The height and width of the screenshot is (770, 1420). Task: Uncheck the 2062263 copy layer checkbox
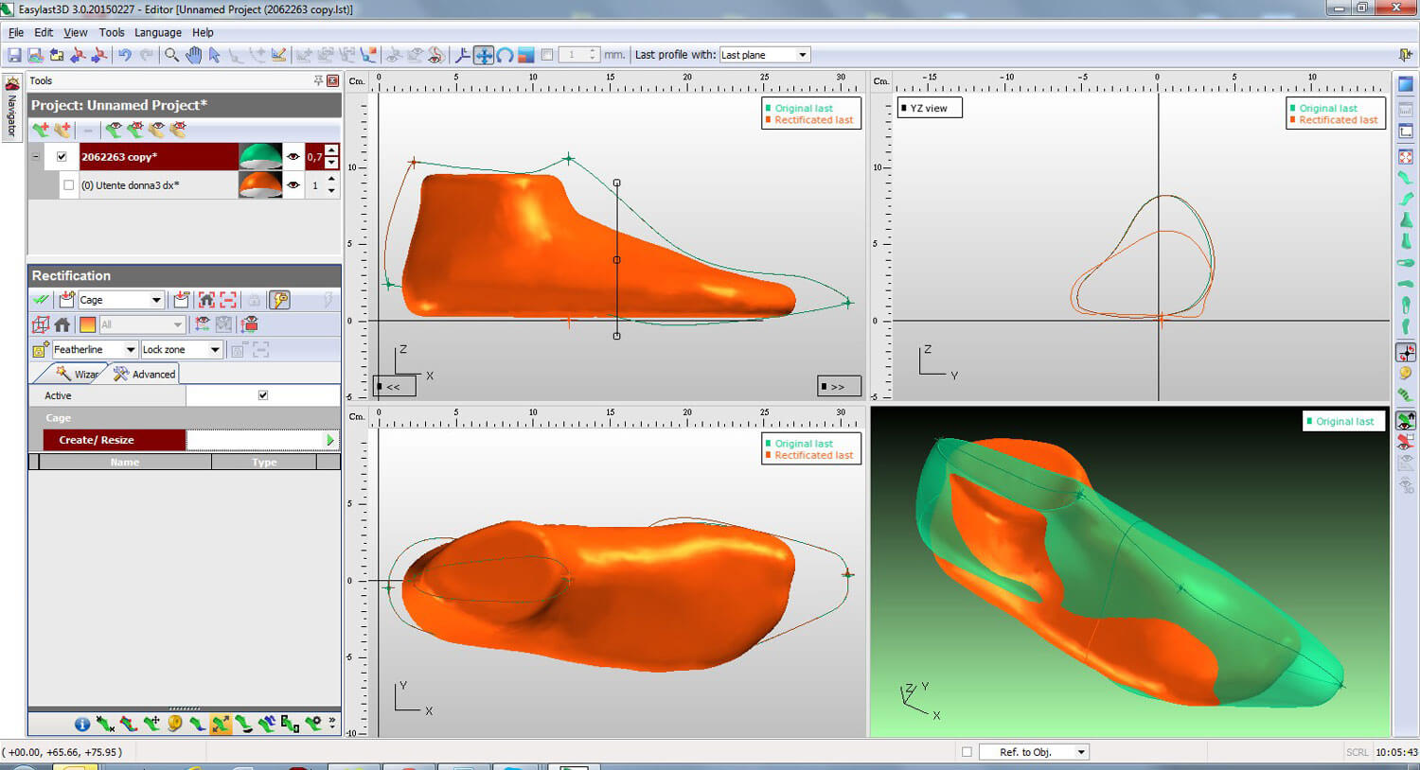click(x=62, y=157)
